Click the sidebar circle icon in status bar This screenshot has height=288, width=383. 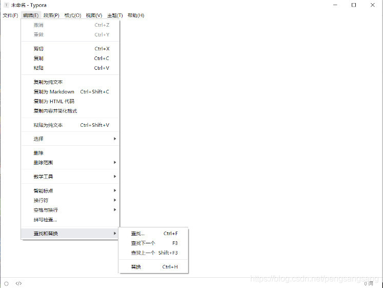click(x=6, y=283)
